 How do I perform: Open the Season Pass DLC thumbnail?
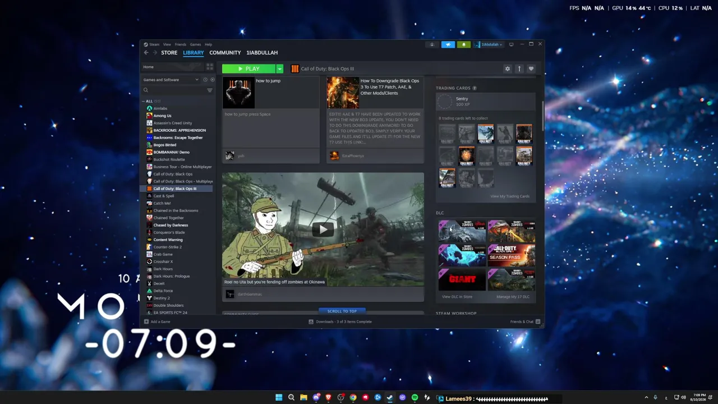coord(511,255)
